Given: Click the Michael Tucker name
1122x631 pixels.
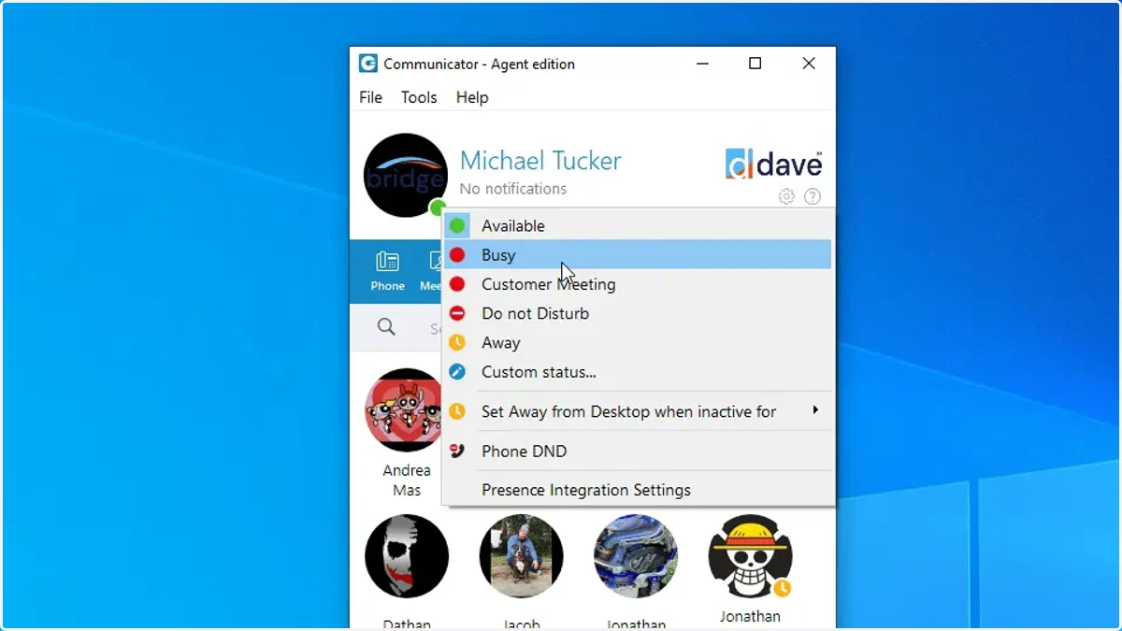Looking at the screenshot, I should (x=540, y=161).
